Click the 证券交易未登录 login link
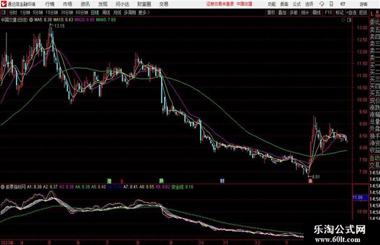380x245 pixels. point(220,4)
